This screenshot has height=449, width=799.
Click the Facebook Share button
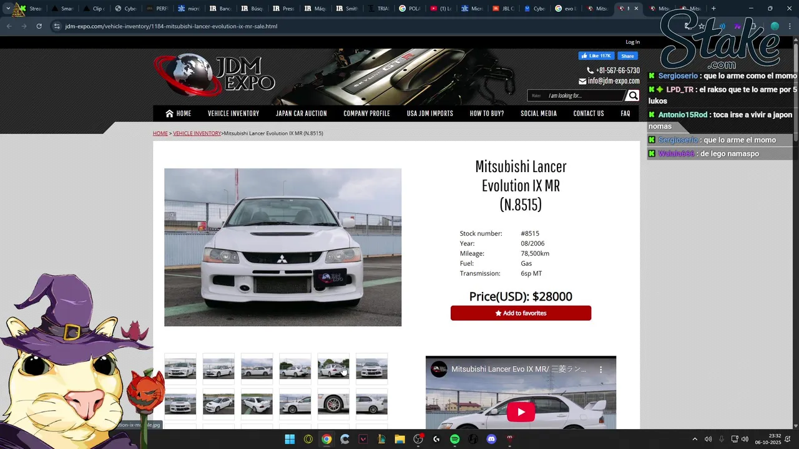tap(627, 56)
